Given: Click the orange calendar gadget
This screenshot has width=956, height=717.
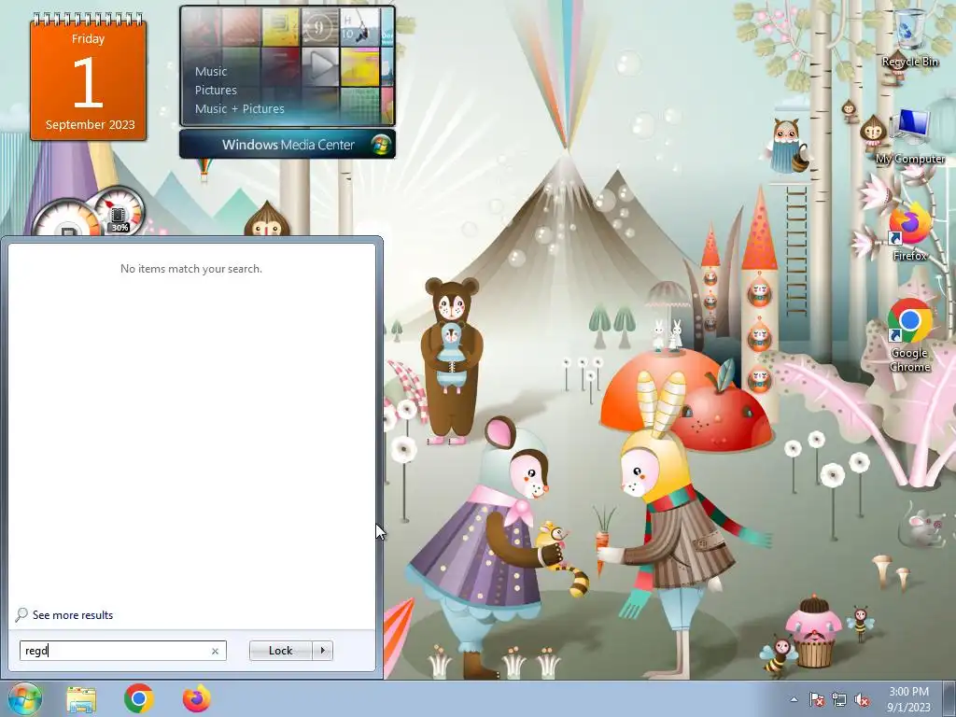Looking at the screenshot, I should pos(89,79).
